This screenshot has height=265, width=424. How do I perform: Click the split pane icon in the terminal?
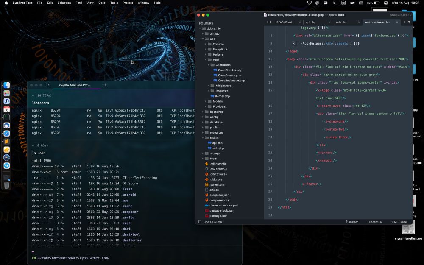coord(48,85)
